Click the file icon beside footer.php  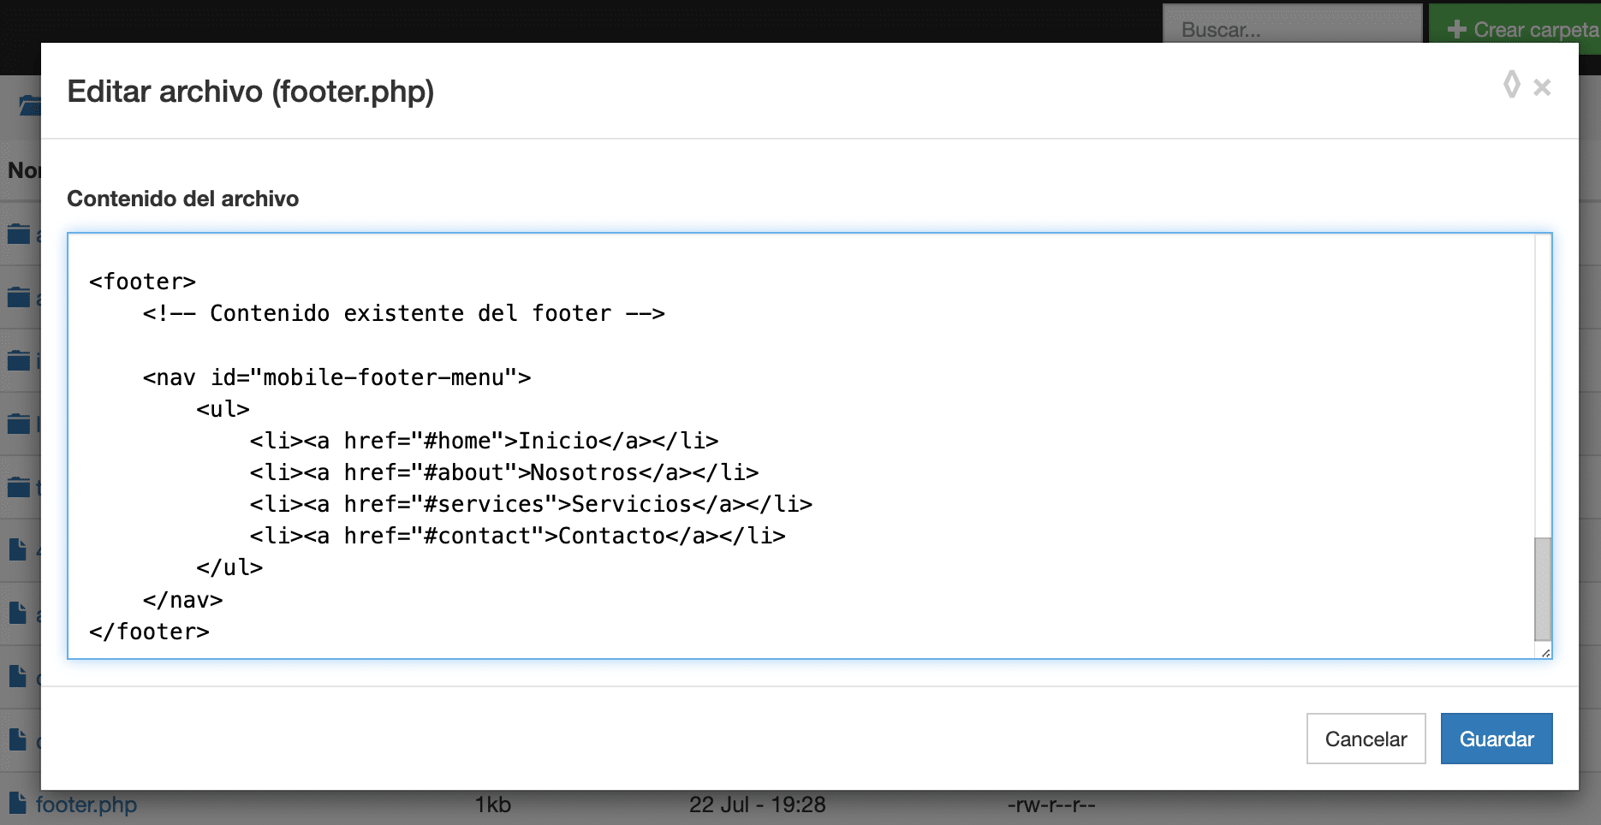[17, 803]
